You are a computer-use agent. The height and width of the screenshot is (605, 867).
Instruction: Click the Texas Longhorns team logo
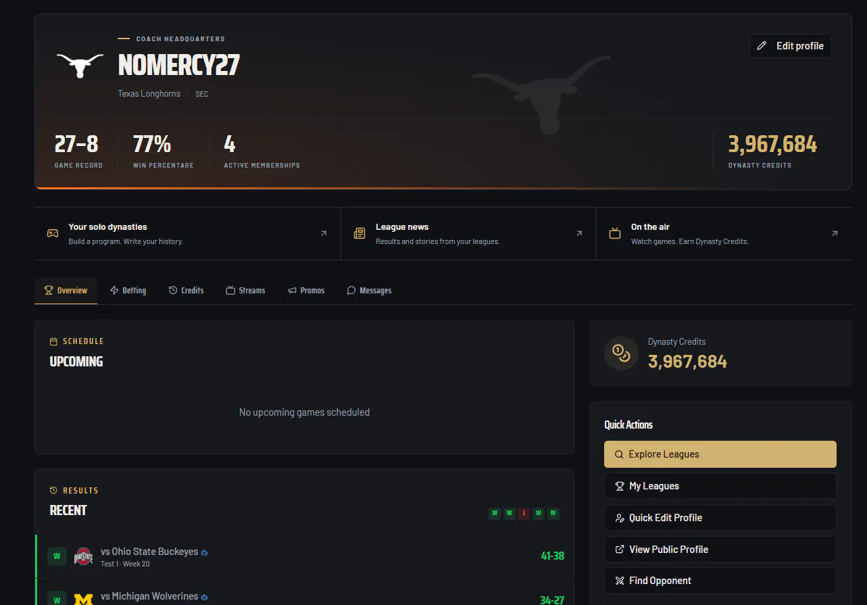click(x=80, y=66)
